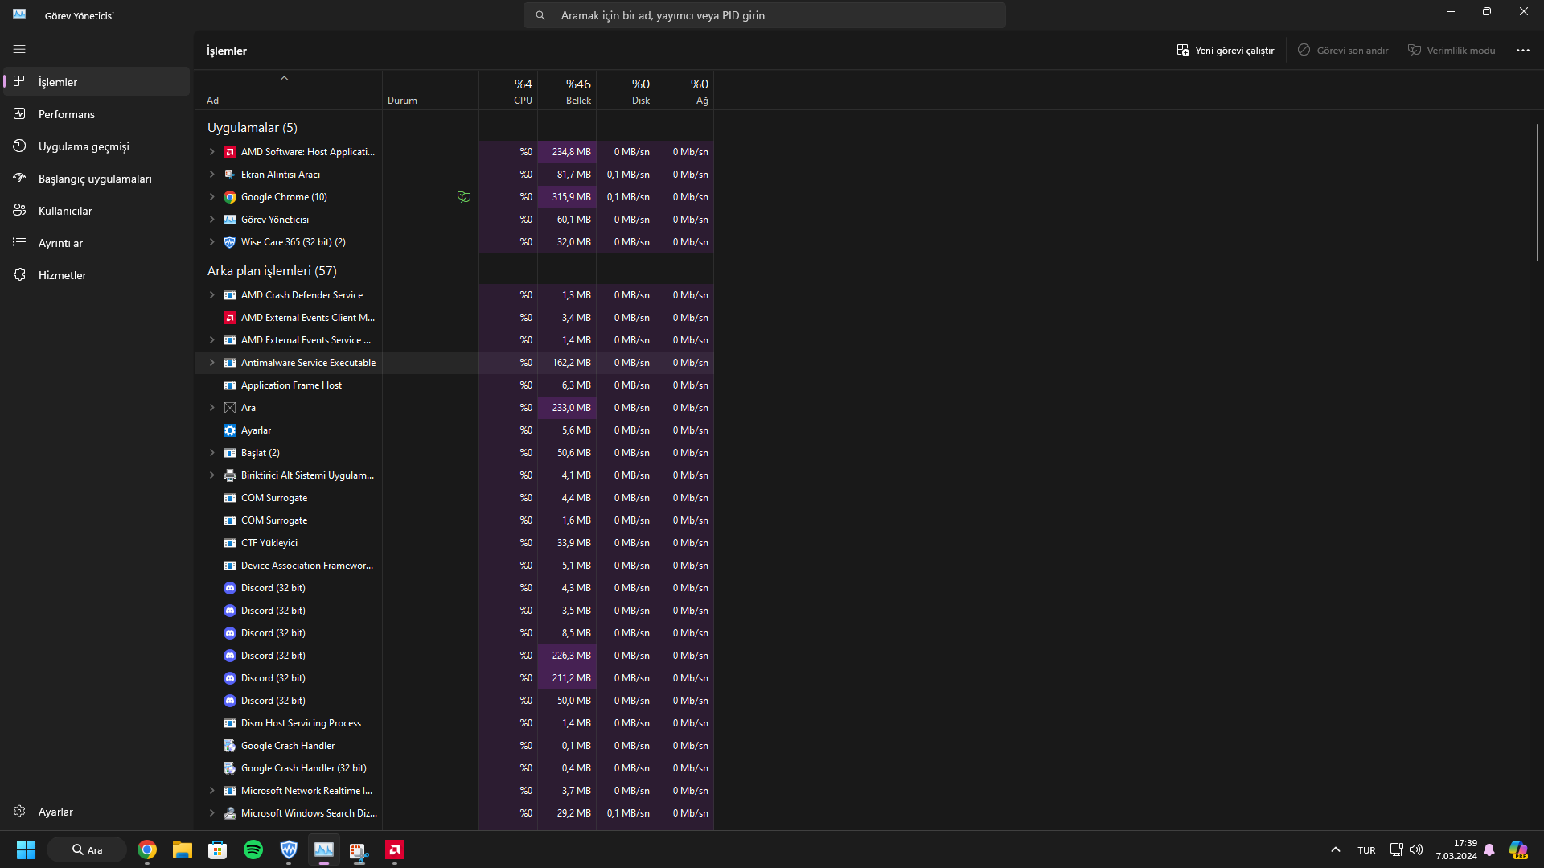
Task: Click the taskbar Ara search box
Action: [x=87, y=849]
